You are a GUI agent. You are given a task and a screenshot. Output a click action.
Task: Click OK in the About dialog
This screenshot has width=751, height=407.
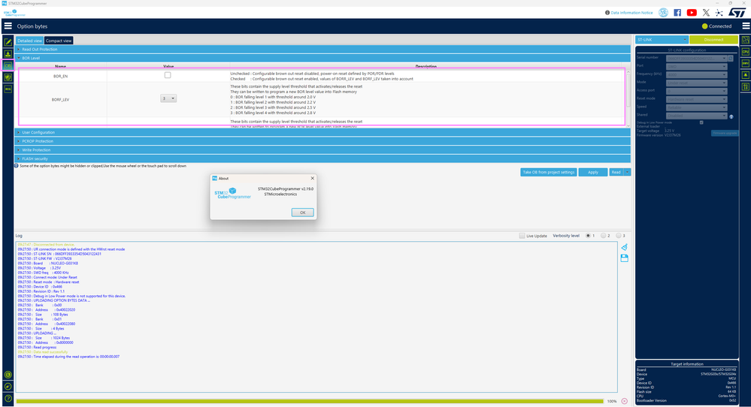(x=303, y=213)
